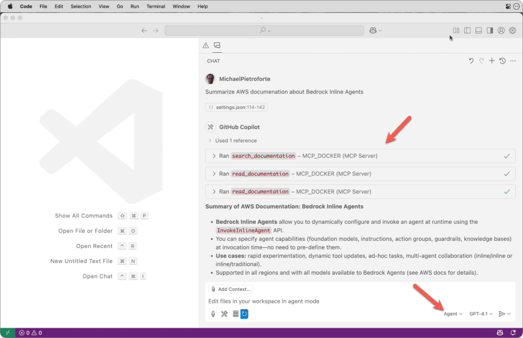
Task: Open the Accounts icon
Action: [x=501, y=31]
